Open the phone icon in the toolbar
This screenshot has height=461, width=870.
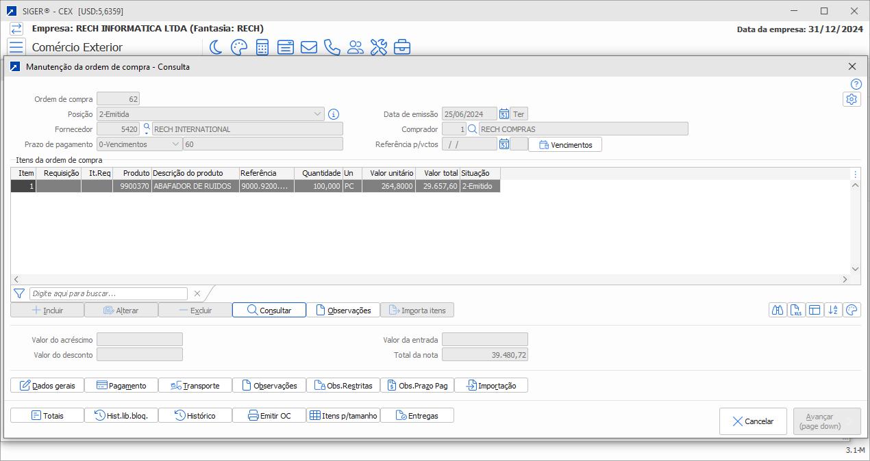[332, 47]
